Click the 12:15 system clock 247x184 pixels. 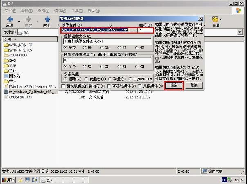pos(239,180)
